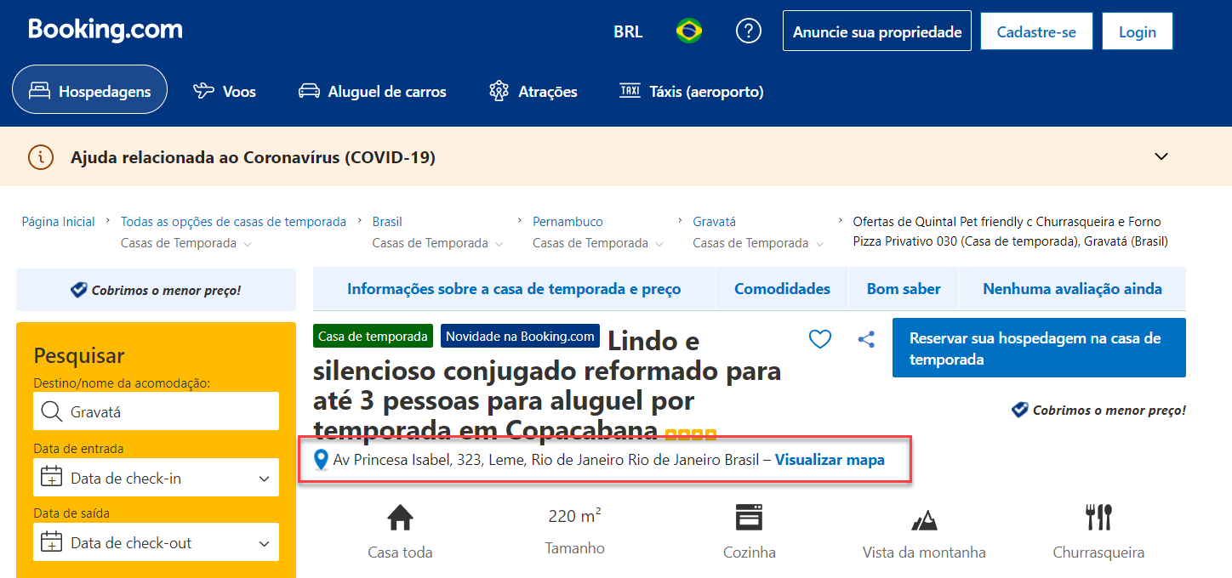
Task: Click the map pin icon beside address
Action: (321, 460)
